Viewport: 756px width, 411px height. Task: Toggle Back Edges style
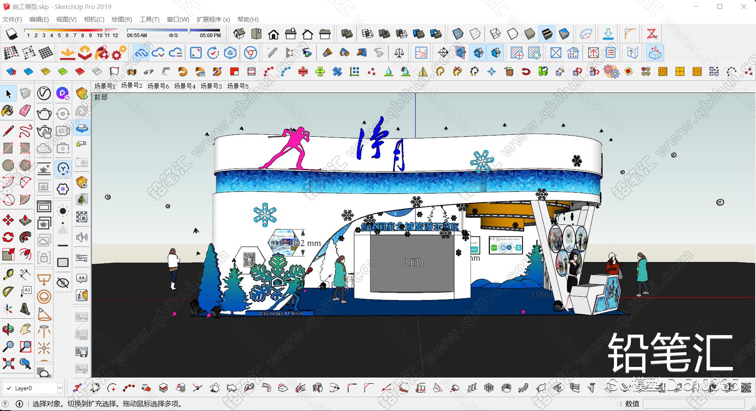point(475,34)
